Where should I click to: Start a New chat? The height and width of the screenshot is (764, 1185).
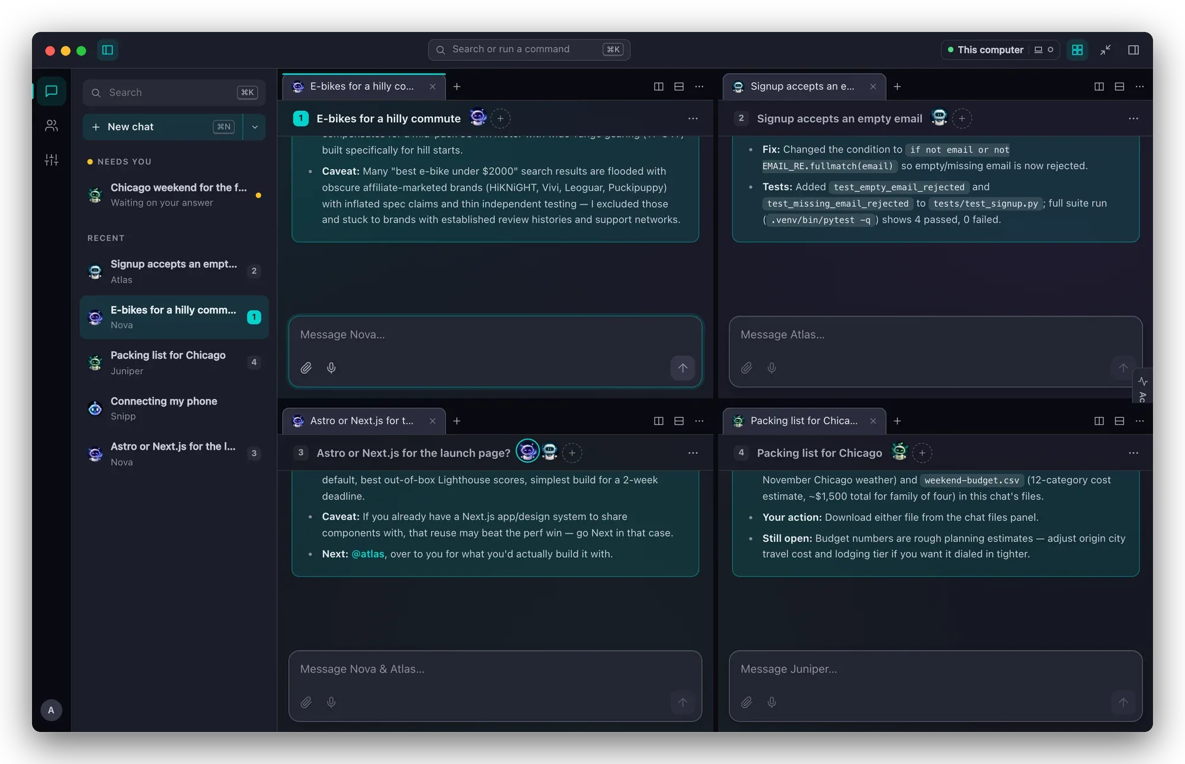[x=163, y=127]
